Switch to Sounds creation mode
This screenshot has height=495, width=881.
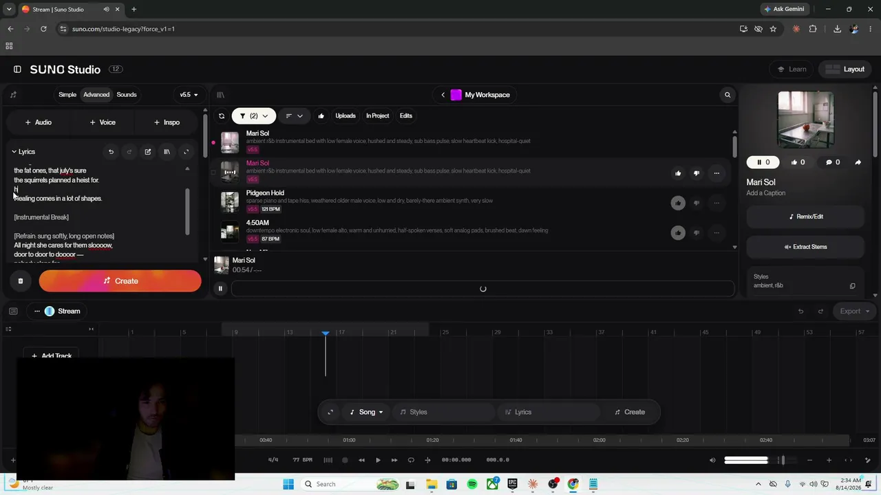pos(127,95)
